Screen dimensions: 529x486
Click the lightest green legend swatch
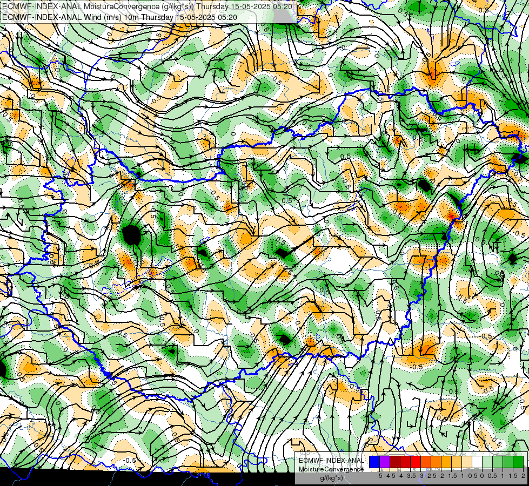(487, 462)
